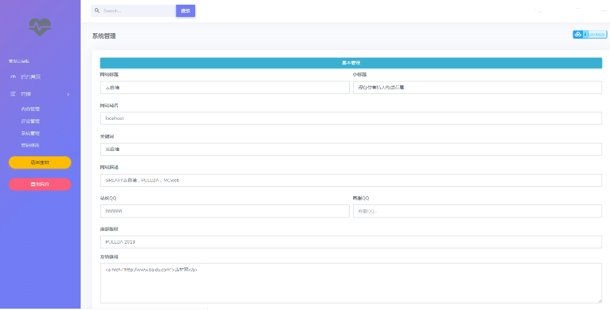Click the cloud speed badge at top right
The height and width of the screenshot is (310, 610).
[x=589, y=35]
